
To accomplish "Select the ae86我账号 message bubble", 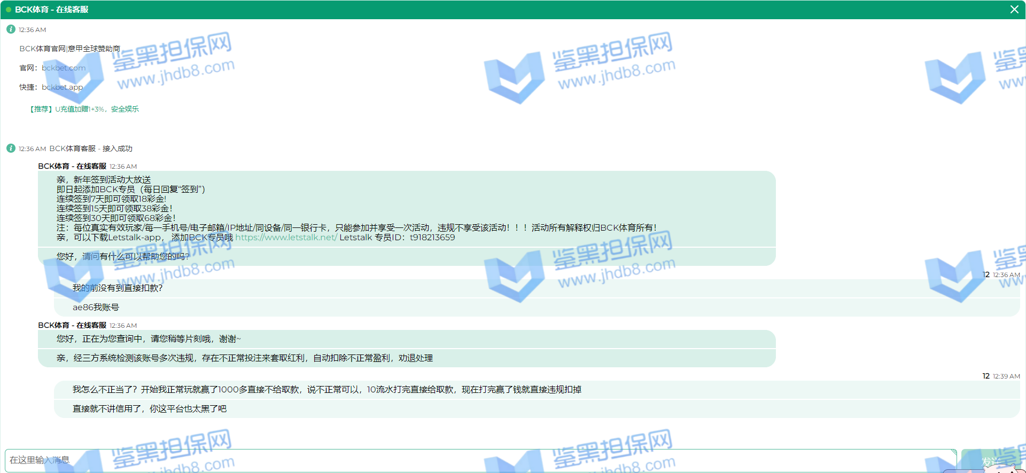I will pyautogui.click(x=96, y=308).
